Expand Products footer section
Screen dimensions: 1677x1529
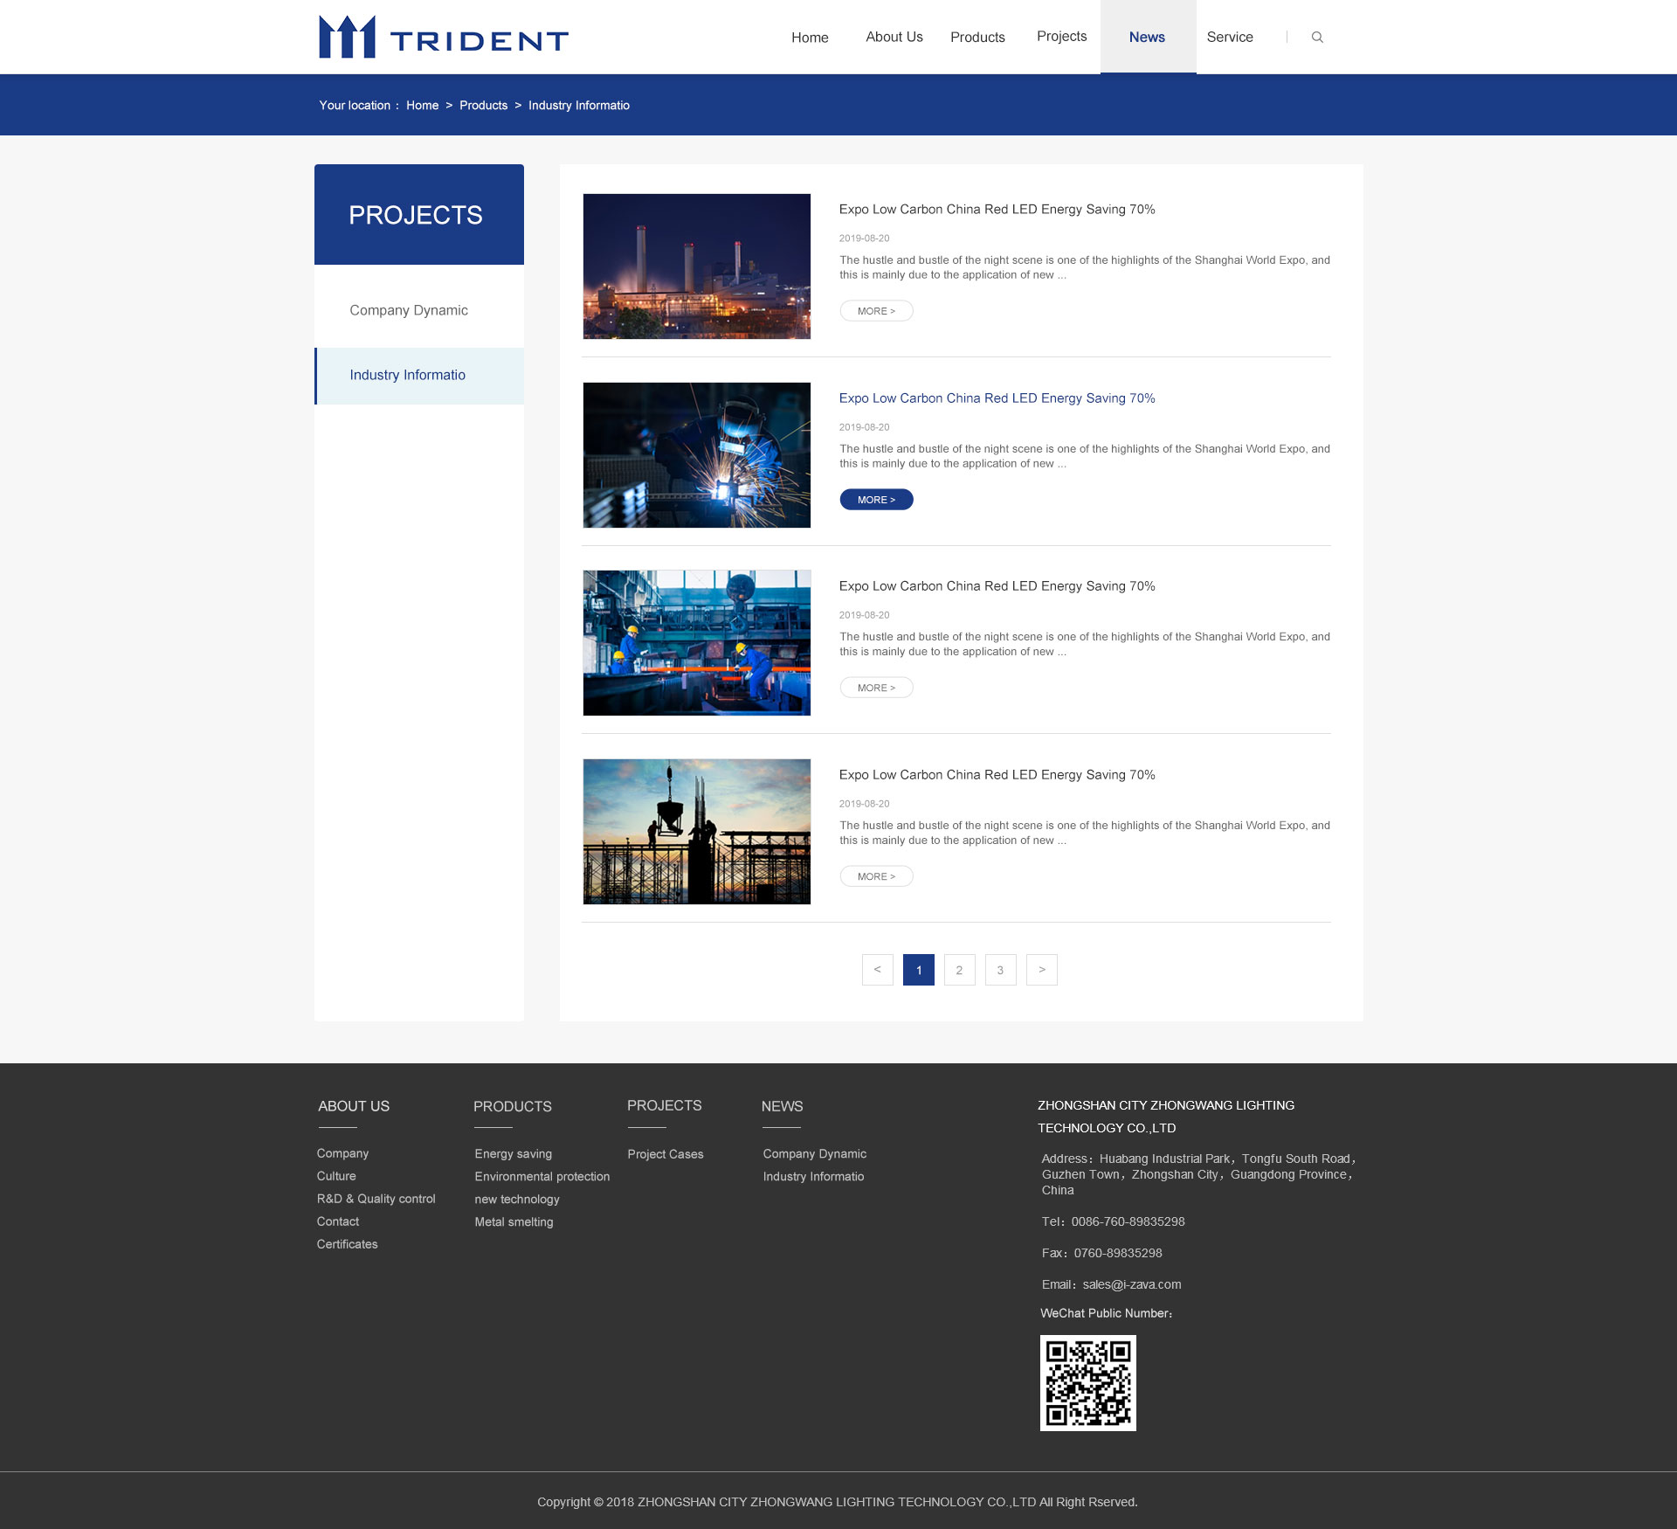click(511, 1105)
